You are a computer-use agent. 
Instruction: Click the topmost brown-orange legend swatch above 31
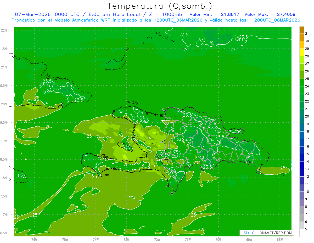pos(302,30)
